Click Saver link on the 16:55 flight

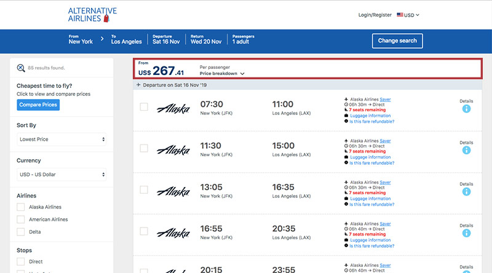(x=385, y=224)
